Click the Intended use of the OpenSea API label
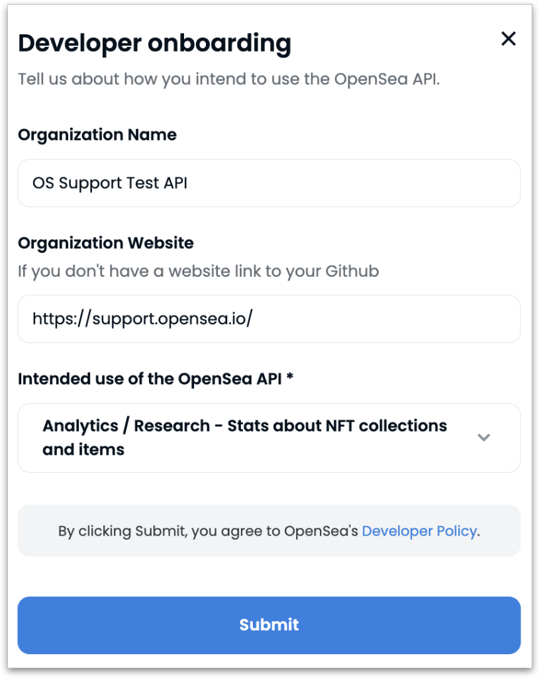This screenshot has height=678, width=539. pos(150,379)
